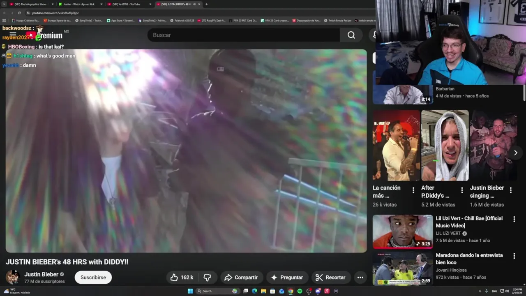
Task: Open options for Maradona video
Action: pyautogui.click(x=514, y=256)
